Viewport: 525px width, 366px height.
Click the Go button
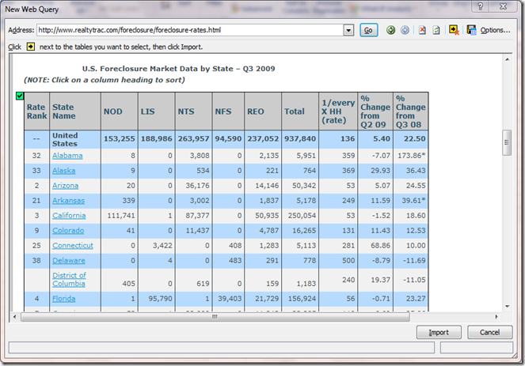369,30
